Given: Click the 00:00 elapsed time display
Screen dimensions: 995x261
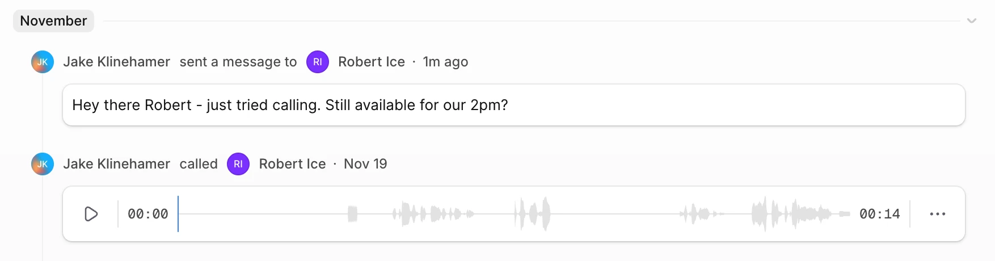Looking at the screenshot, I should click(148, 214).
